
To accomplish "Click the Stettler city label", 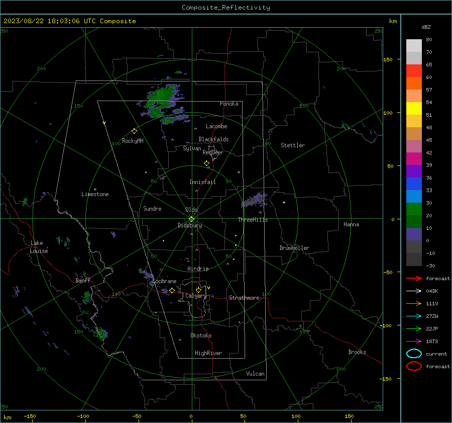I will click(293, 145).
